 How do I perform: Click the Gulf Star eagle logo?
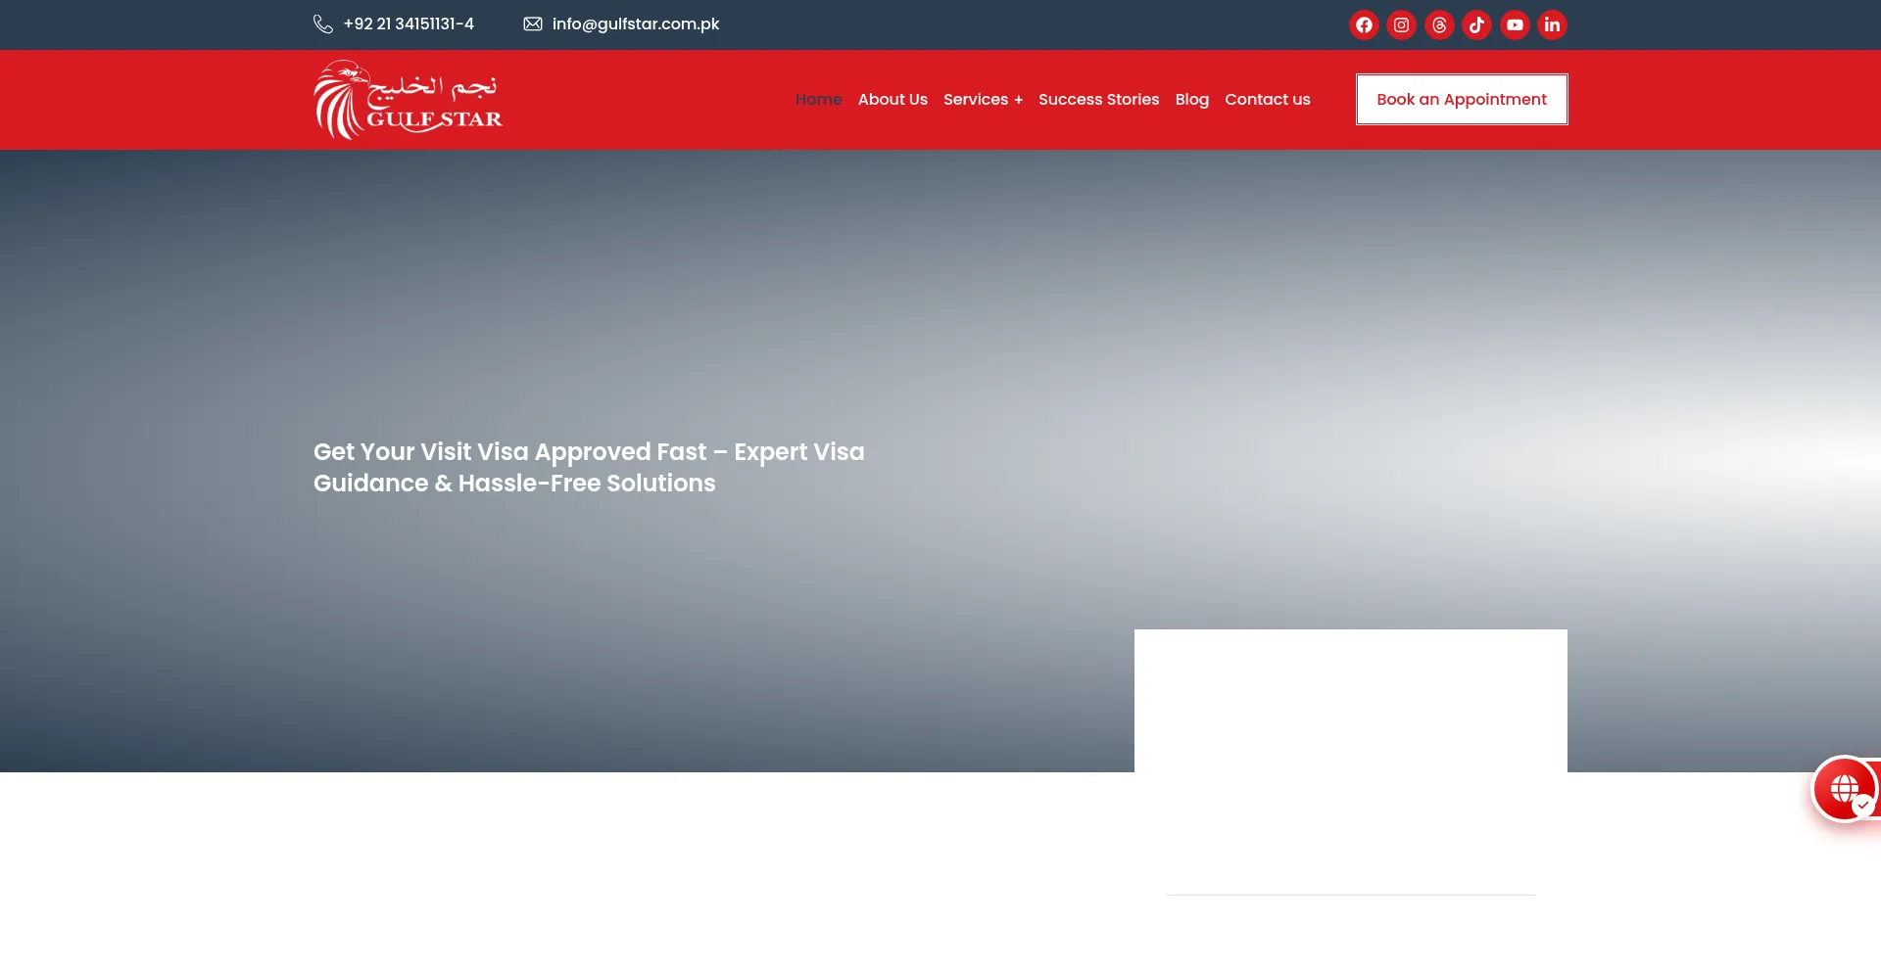click(408, 100)
